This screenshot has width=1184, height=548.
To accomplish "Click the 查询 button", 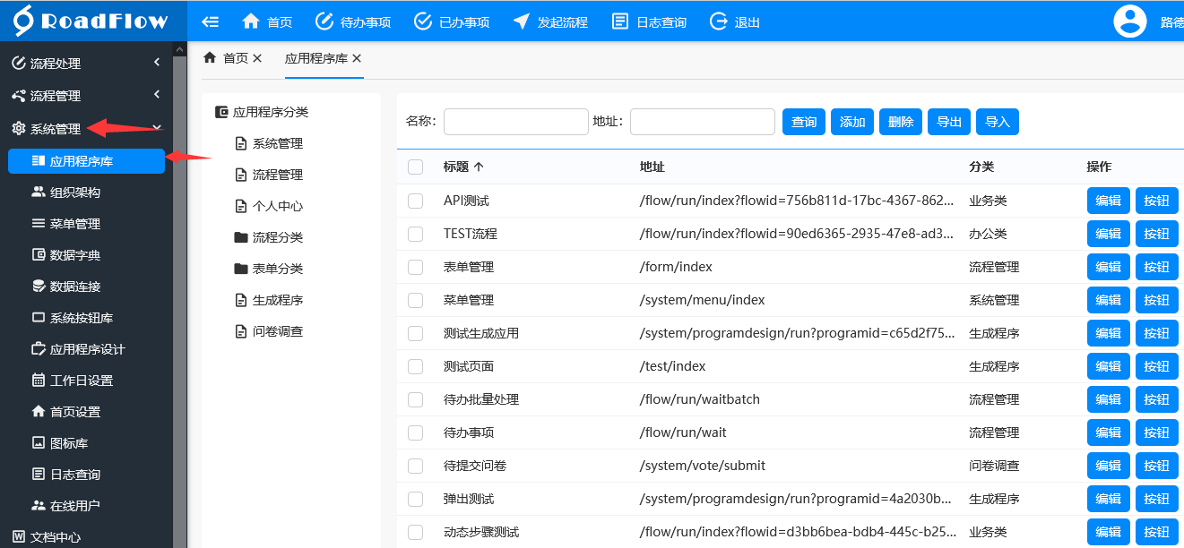I will click(x=804, y=122).
